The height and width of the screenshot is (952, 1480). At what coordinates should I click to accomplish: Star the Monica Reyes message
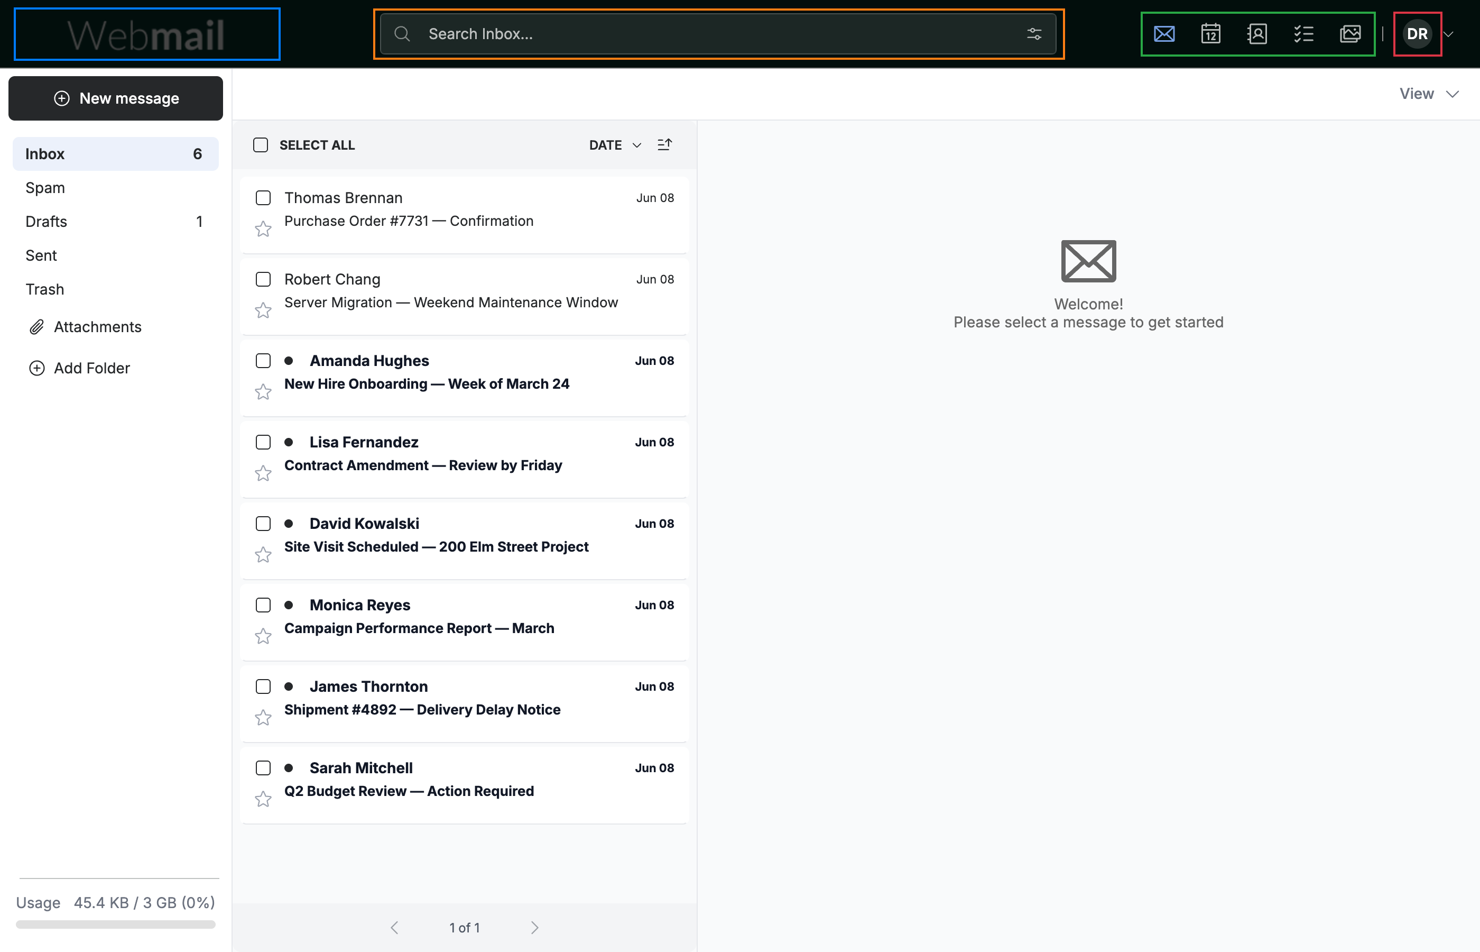(x=263, y=636)
